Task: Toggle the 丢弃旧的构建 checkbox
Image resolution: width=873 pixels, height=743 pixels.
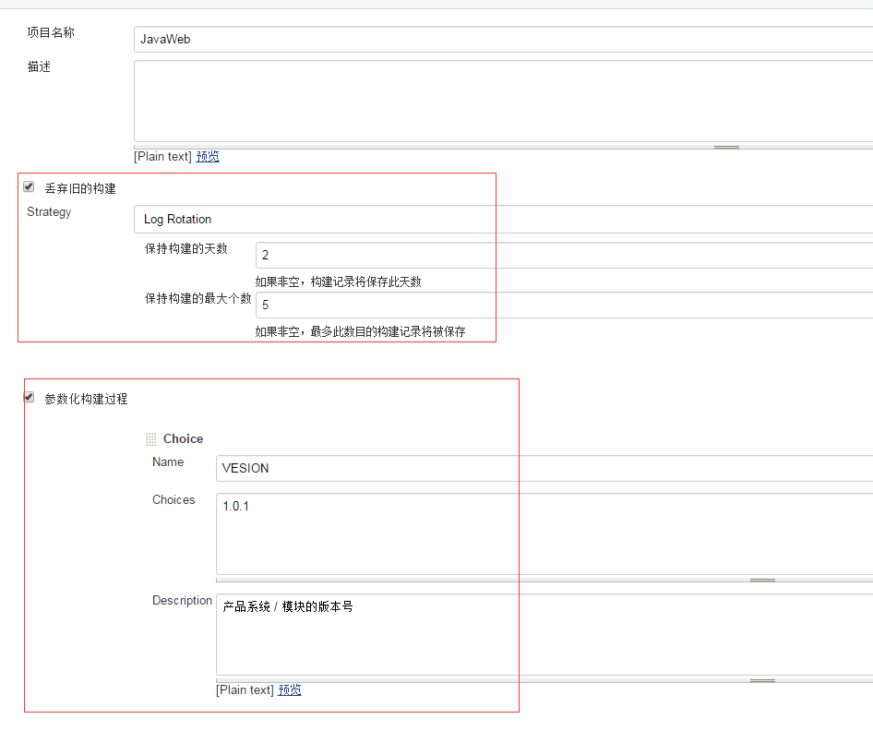Action: click(x=29, y=187)
